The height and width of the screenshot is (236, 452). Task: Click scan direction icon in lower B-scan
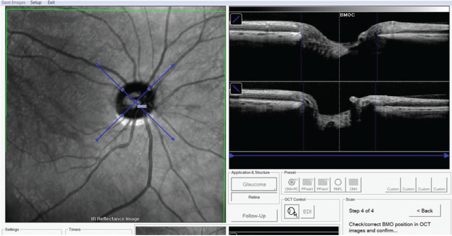click(x=236, y=88)
